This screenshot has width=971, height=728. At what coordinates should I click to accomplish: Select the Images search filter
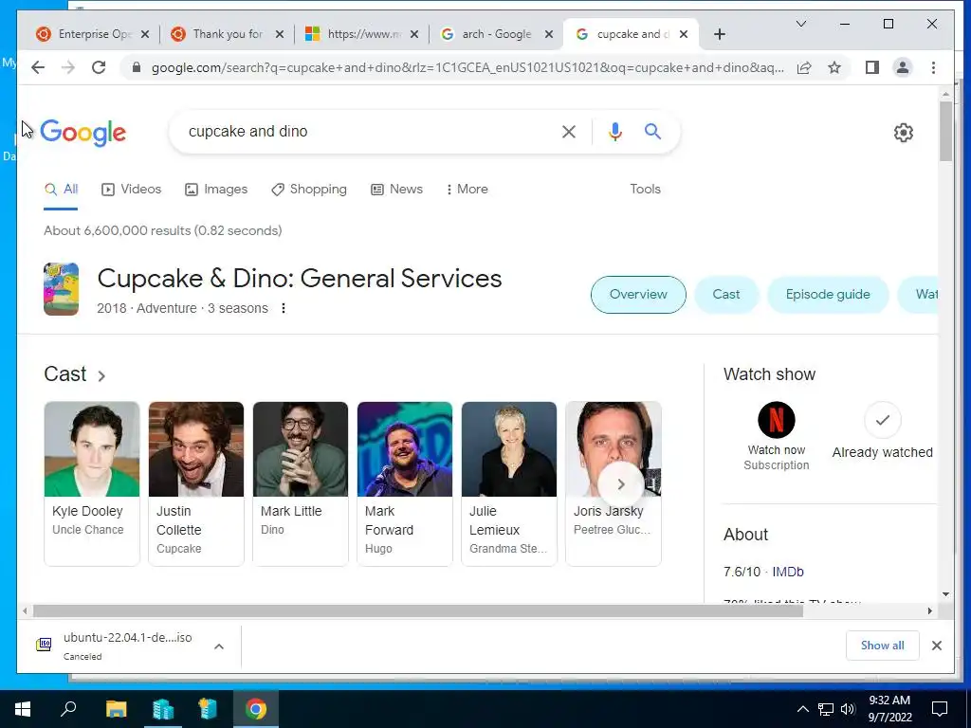pyautogui.click(x=216, y=190)
